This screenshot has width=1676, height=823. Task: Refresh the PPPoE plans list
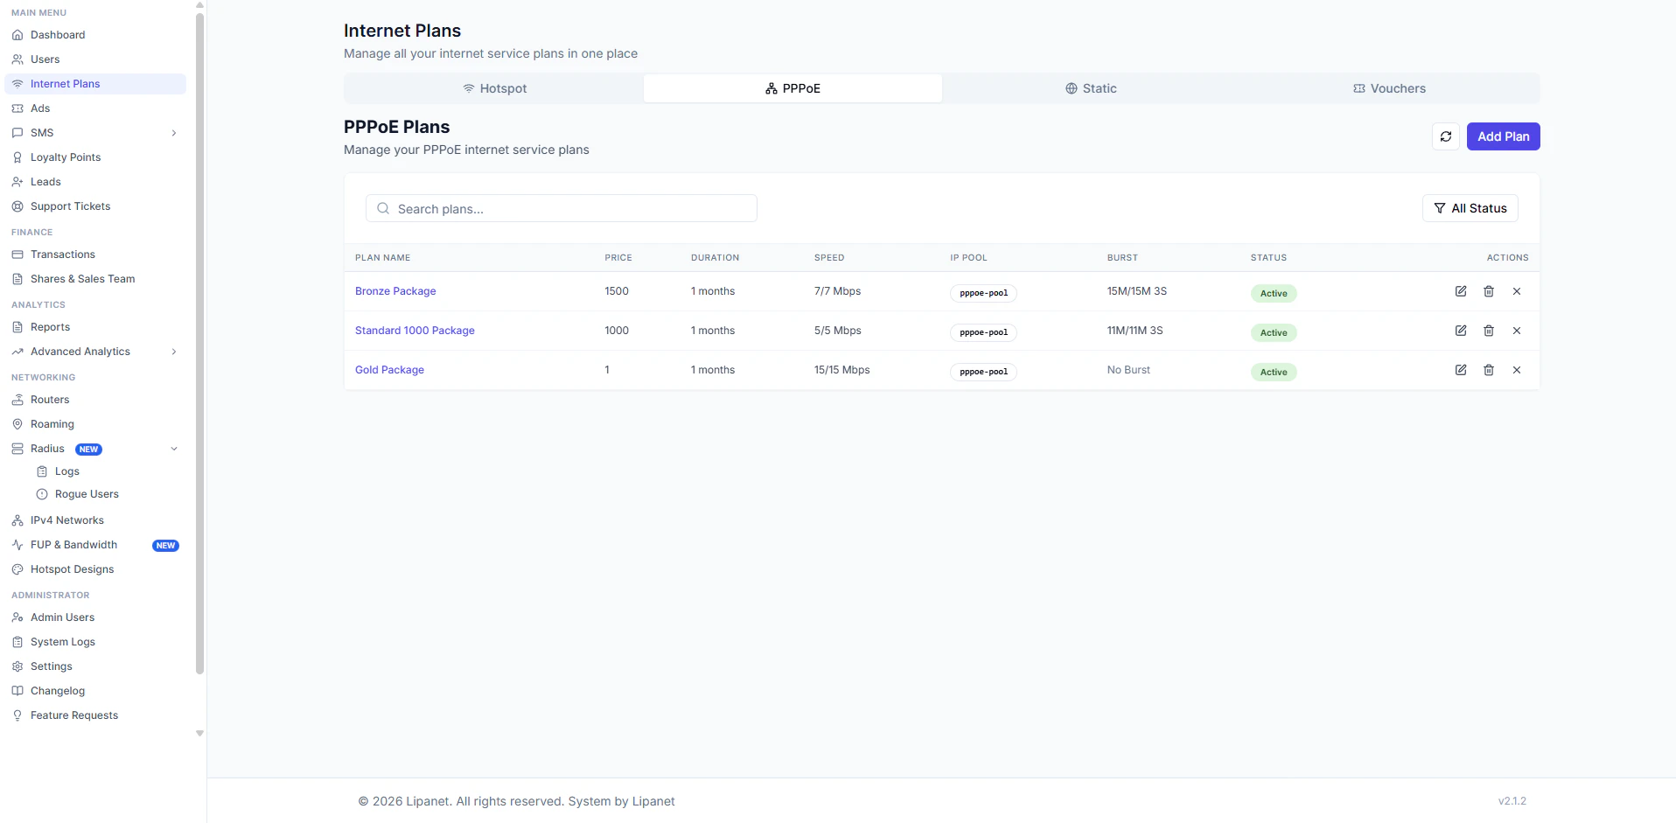tap(1446, 136)
